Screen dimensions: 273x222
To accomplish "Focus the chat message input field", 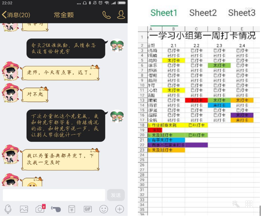I will (x=54, y=195).
